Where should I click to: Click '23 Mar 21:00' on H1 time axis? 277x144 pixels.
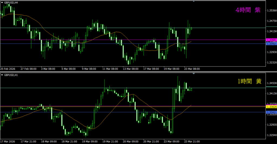(x=192, y=141)
